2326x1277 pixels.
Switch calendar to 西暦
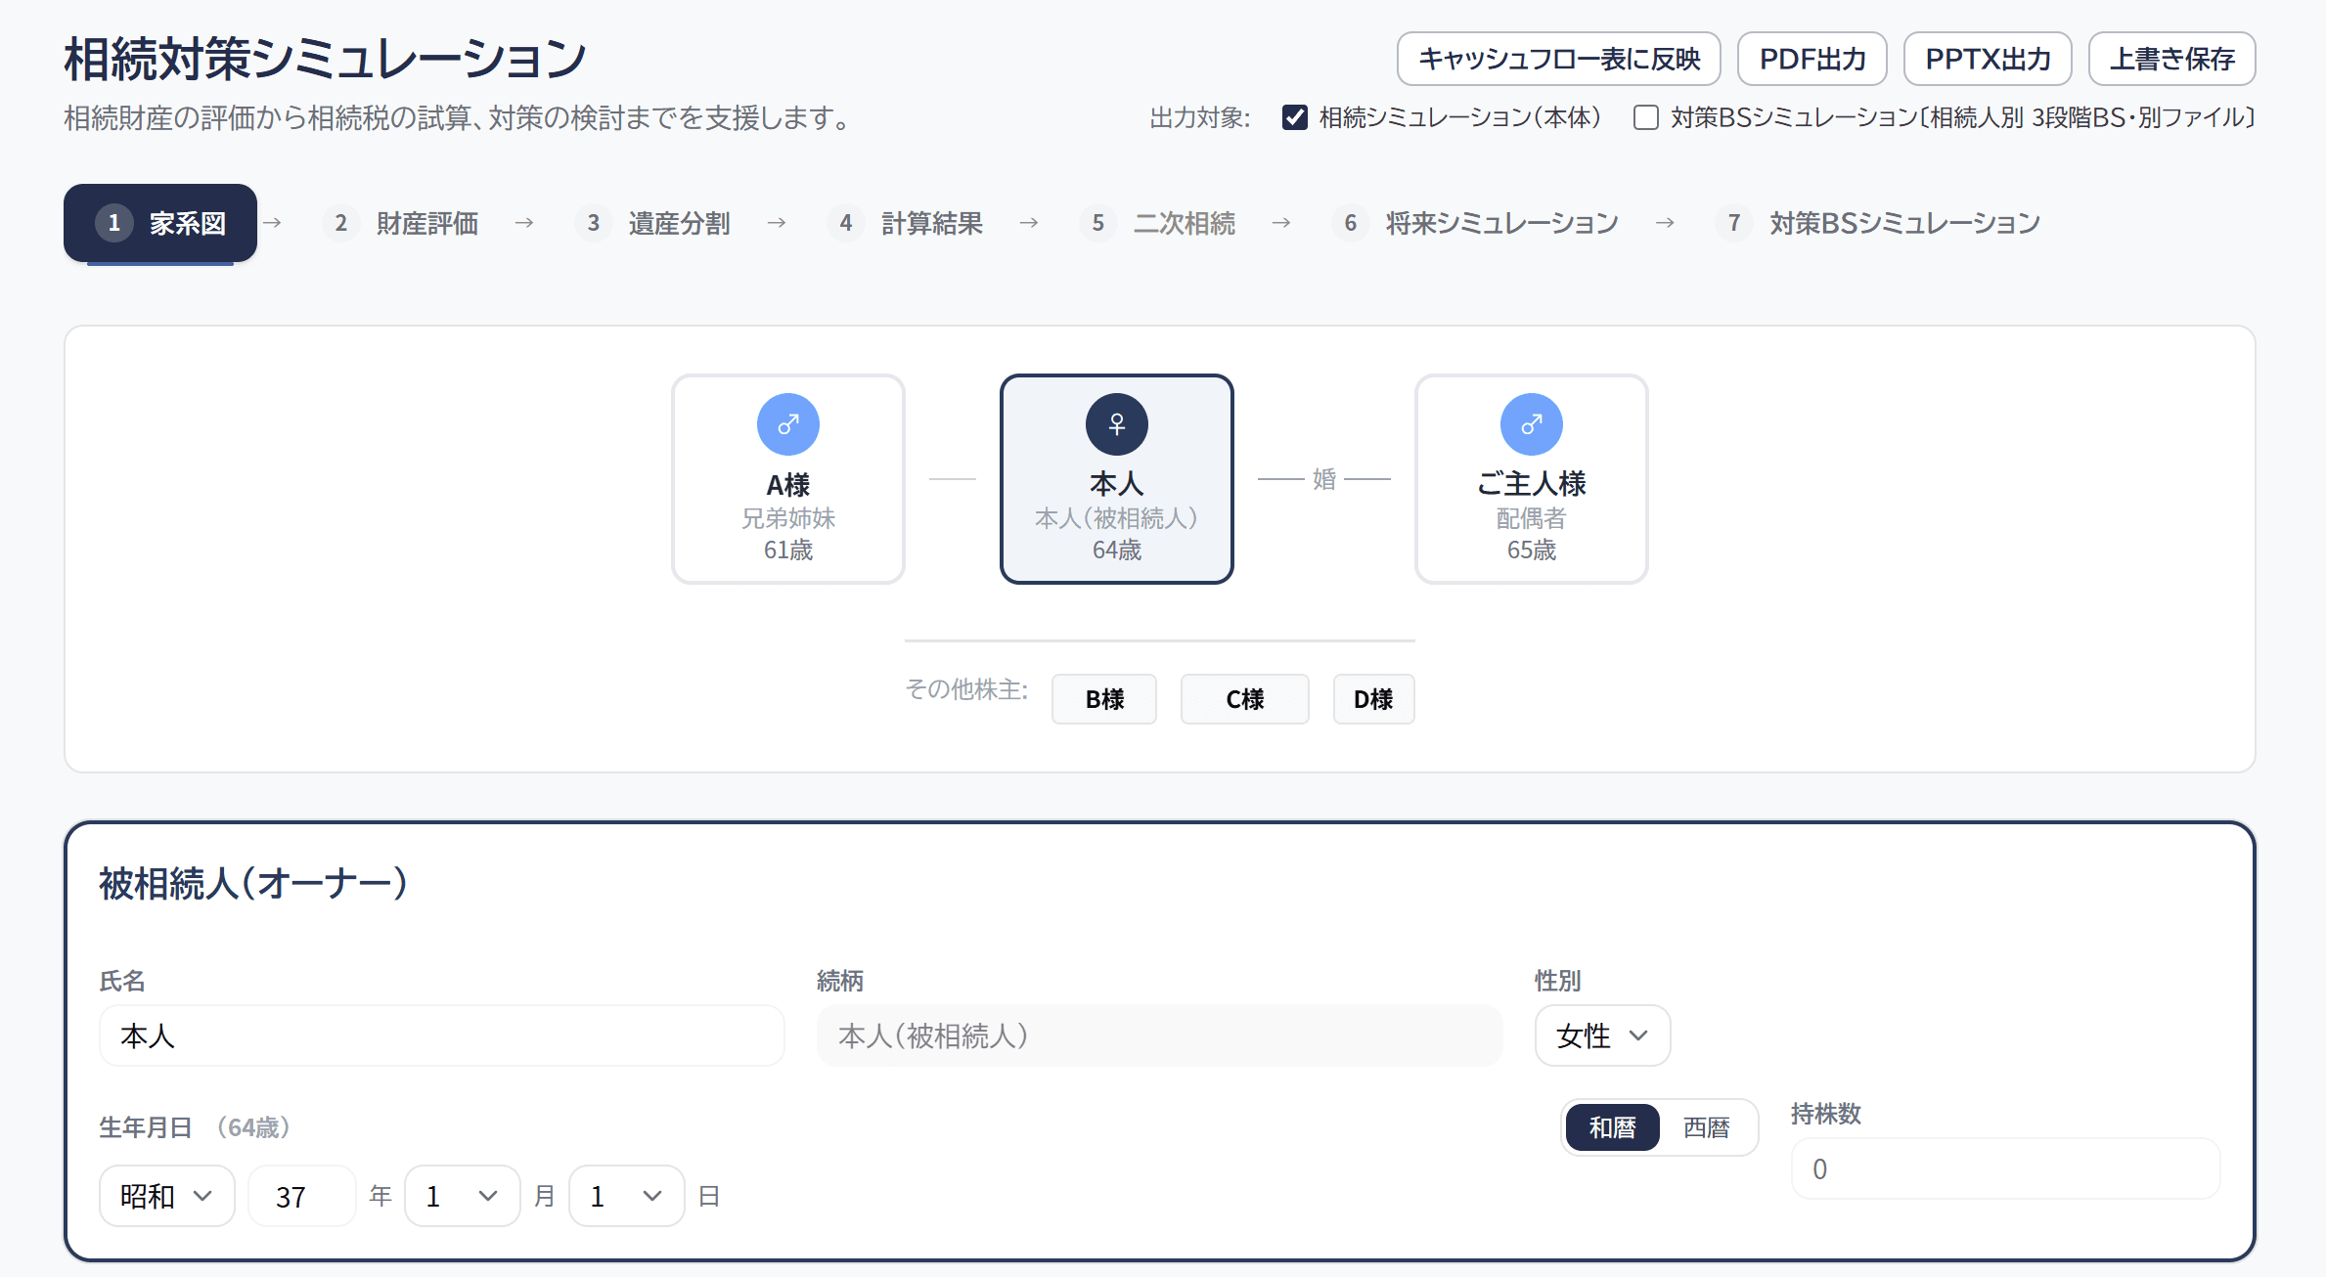1706,1127
